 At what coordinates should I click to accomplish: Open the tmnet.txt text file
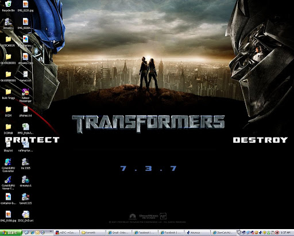pos(25,77)
